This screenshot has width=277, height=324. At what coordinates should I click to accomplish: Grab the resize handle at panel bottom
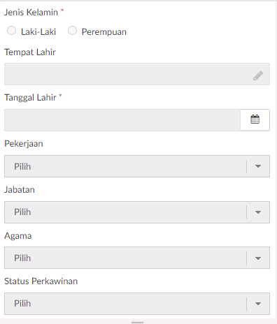pos(137,323)
